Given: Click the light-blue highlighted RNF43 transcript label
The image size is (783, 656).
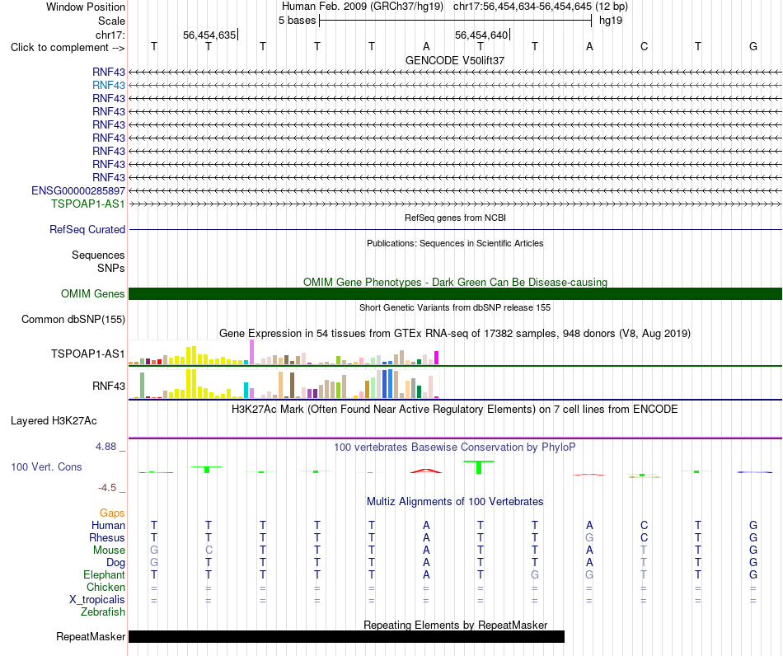Looking at the screenshot, I should (108, 86).
